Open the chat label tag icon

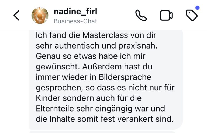pyautogui.click(x=192, y=16)
